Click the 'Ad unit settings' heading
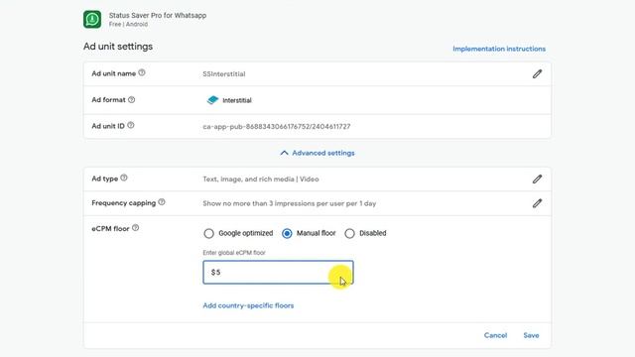635x357 pixels. pos(118,47)
